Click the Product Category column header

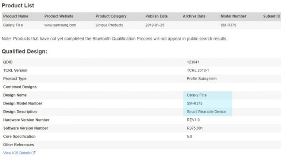[111, 16]
